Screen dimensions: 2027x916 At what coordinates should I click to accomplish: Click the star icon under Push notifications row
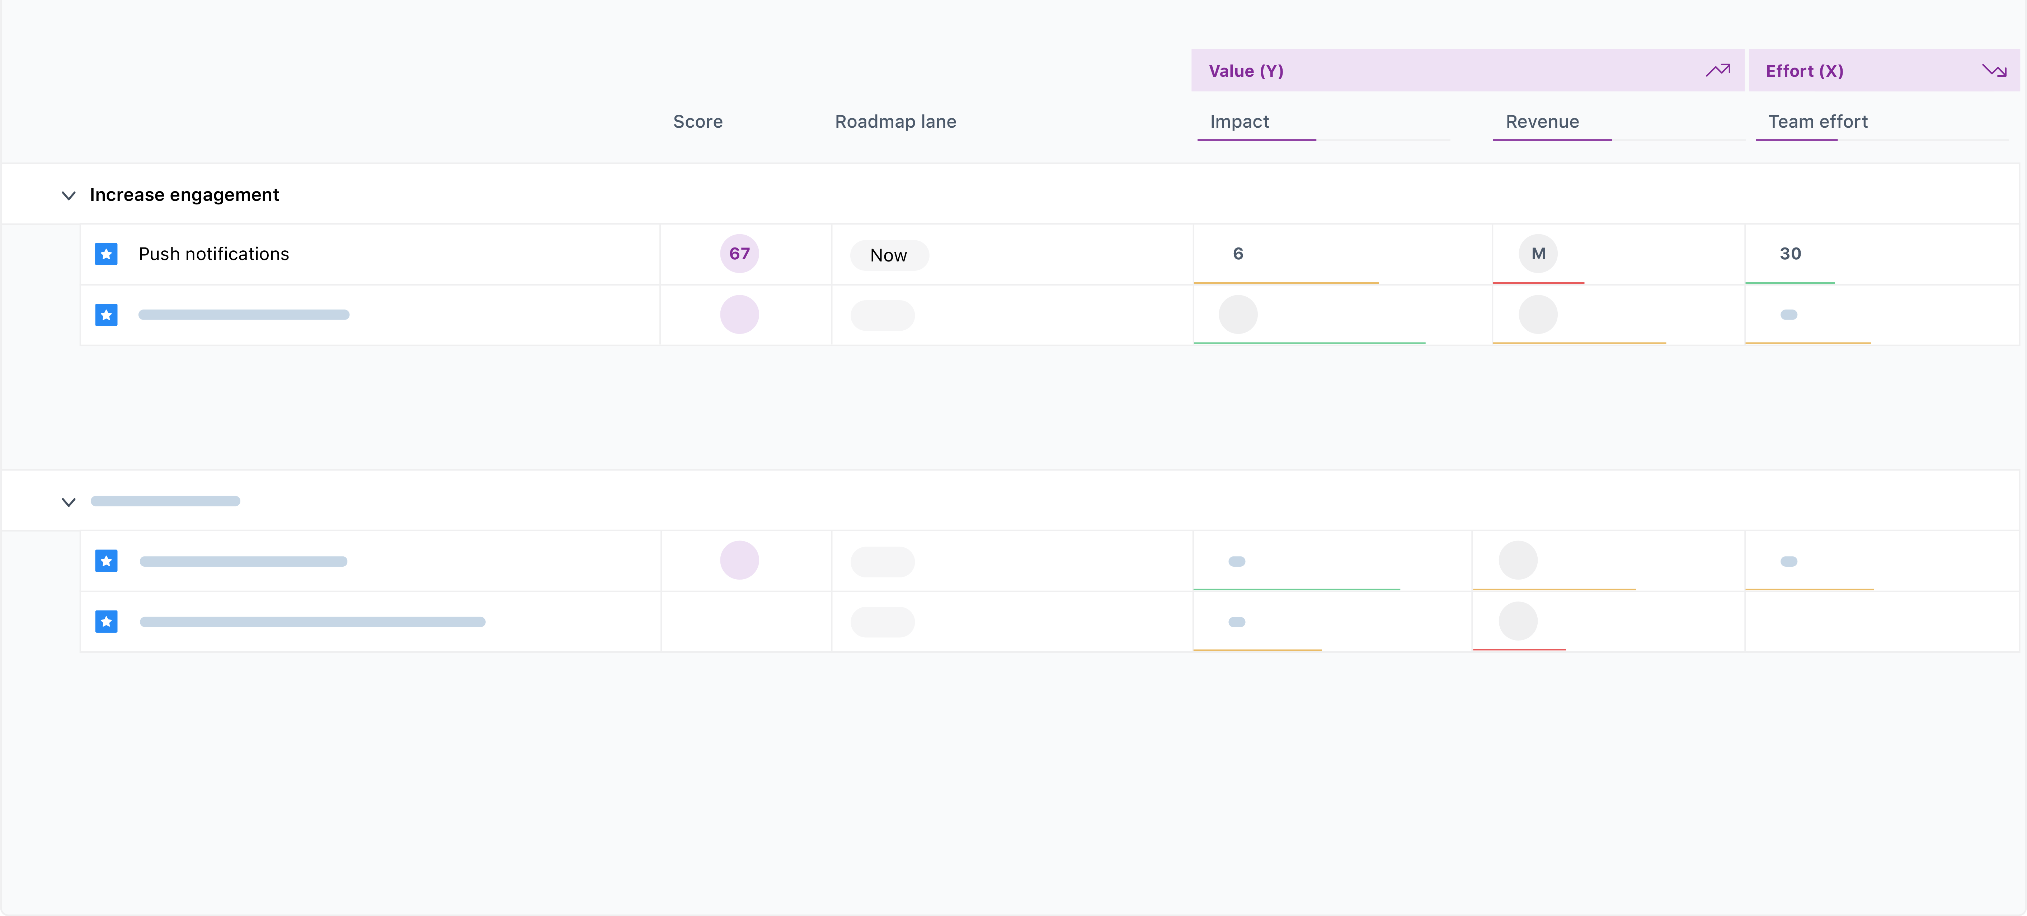(106, 315)
